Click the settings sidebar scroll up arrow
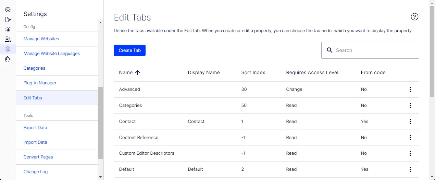 [x=100, y=23]
